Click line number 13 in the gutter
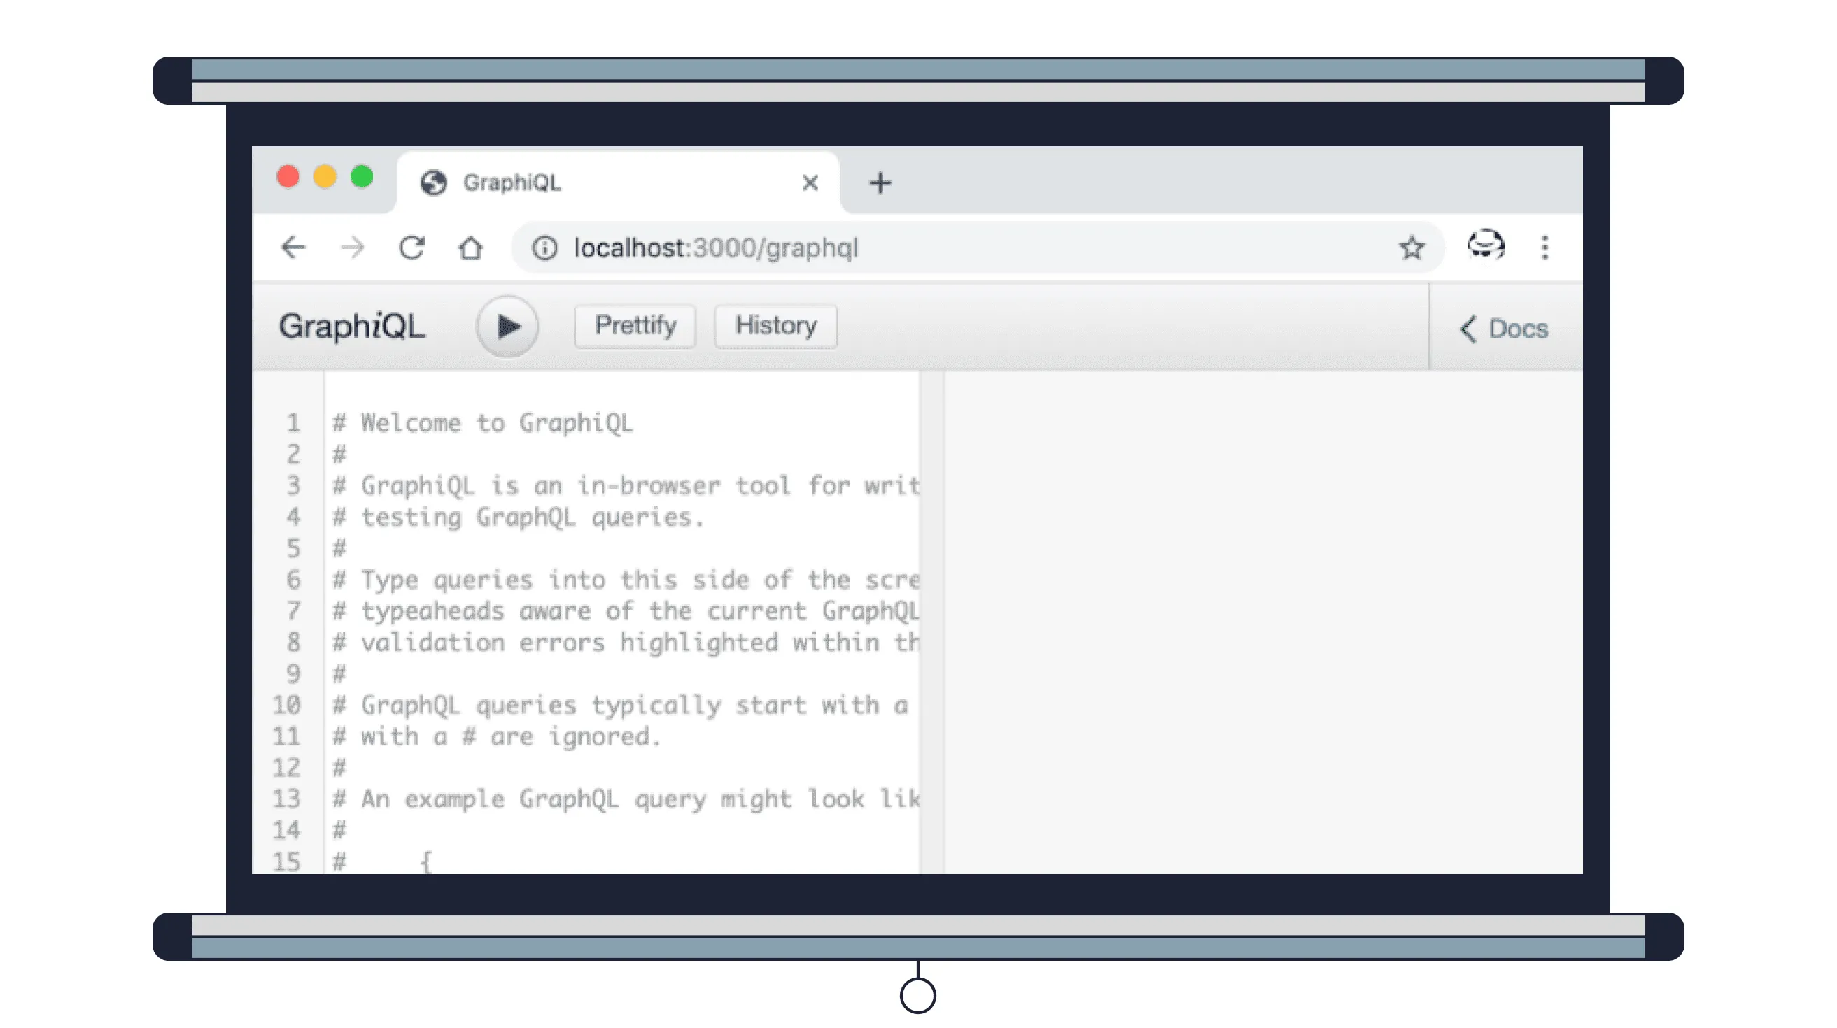 287,799
